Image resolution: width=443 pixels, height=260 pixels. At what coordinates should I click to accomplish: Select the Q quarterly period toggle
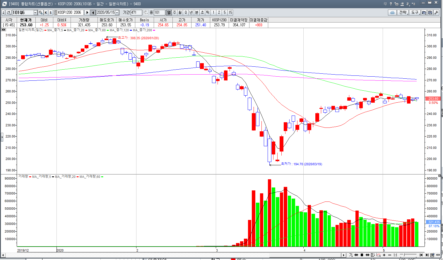pyautogui.click(x=186, y=13)
